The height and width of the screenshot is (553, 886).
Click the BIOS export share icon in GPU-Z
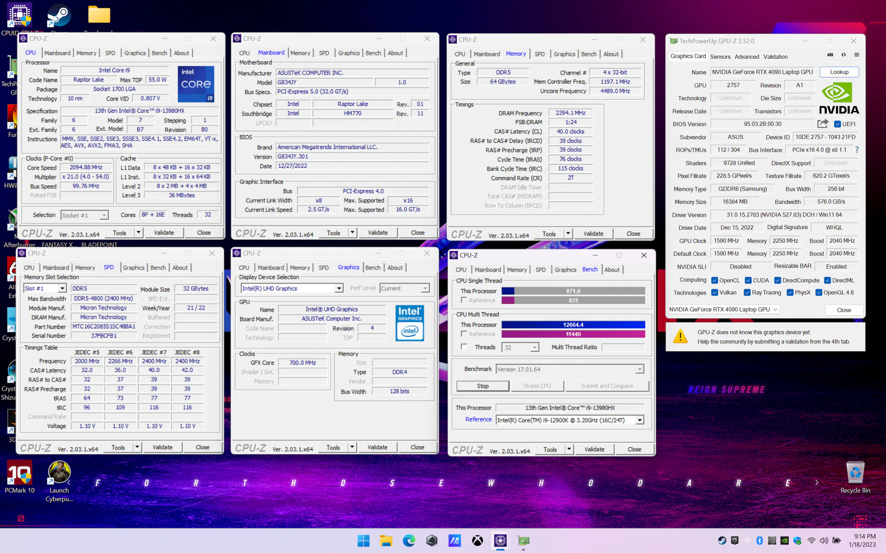[x=823, y=124]
